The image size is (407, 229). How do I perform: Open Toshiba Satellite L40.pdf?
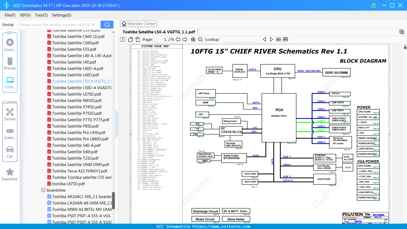74,62
